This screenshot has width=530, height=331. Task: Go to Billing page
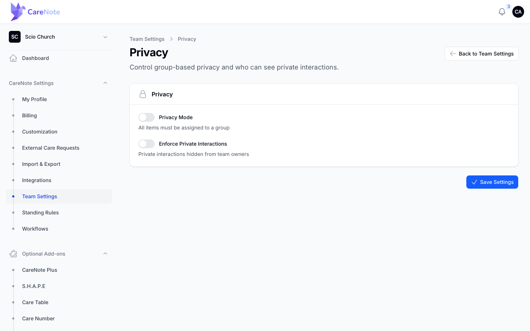59,115
